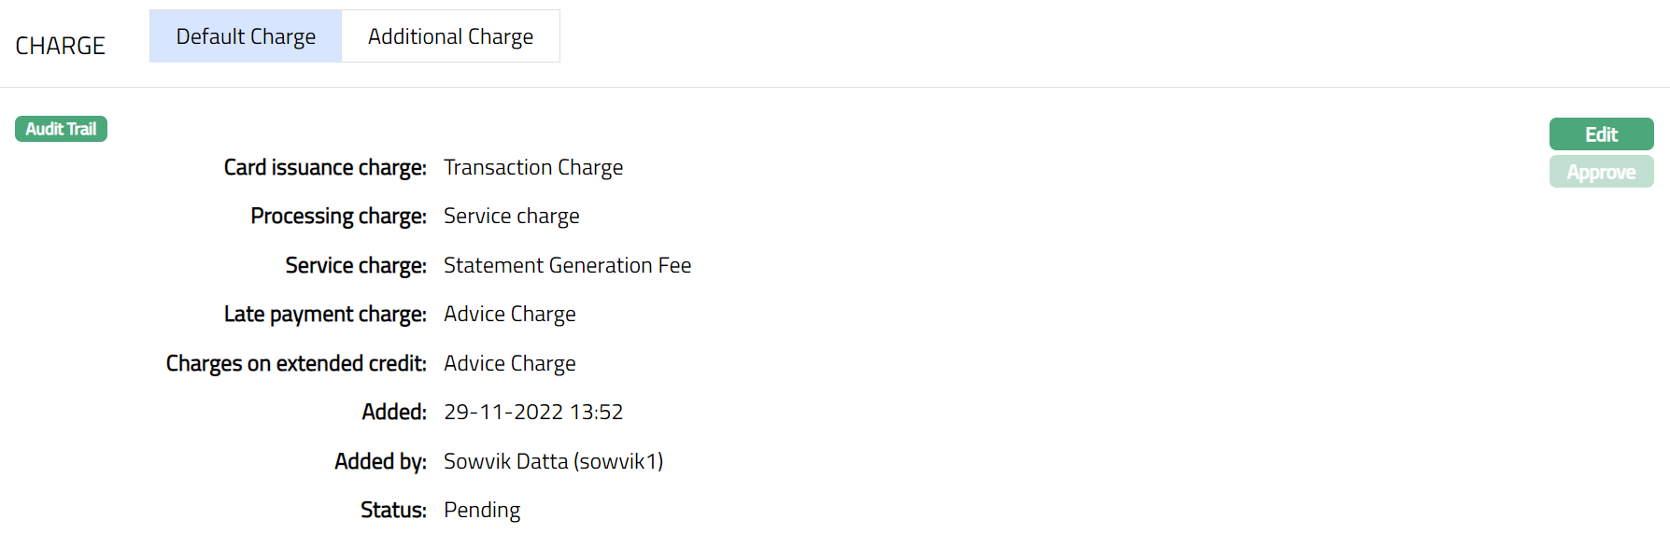This screenshot has width=1670, height=534.
Task: Open the Audit Trail
Action: [x=61, y=129]
